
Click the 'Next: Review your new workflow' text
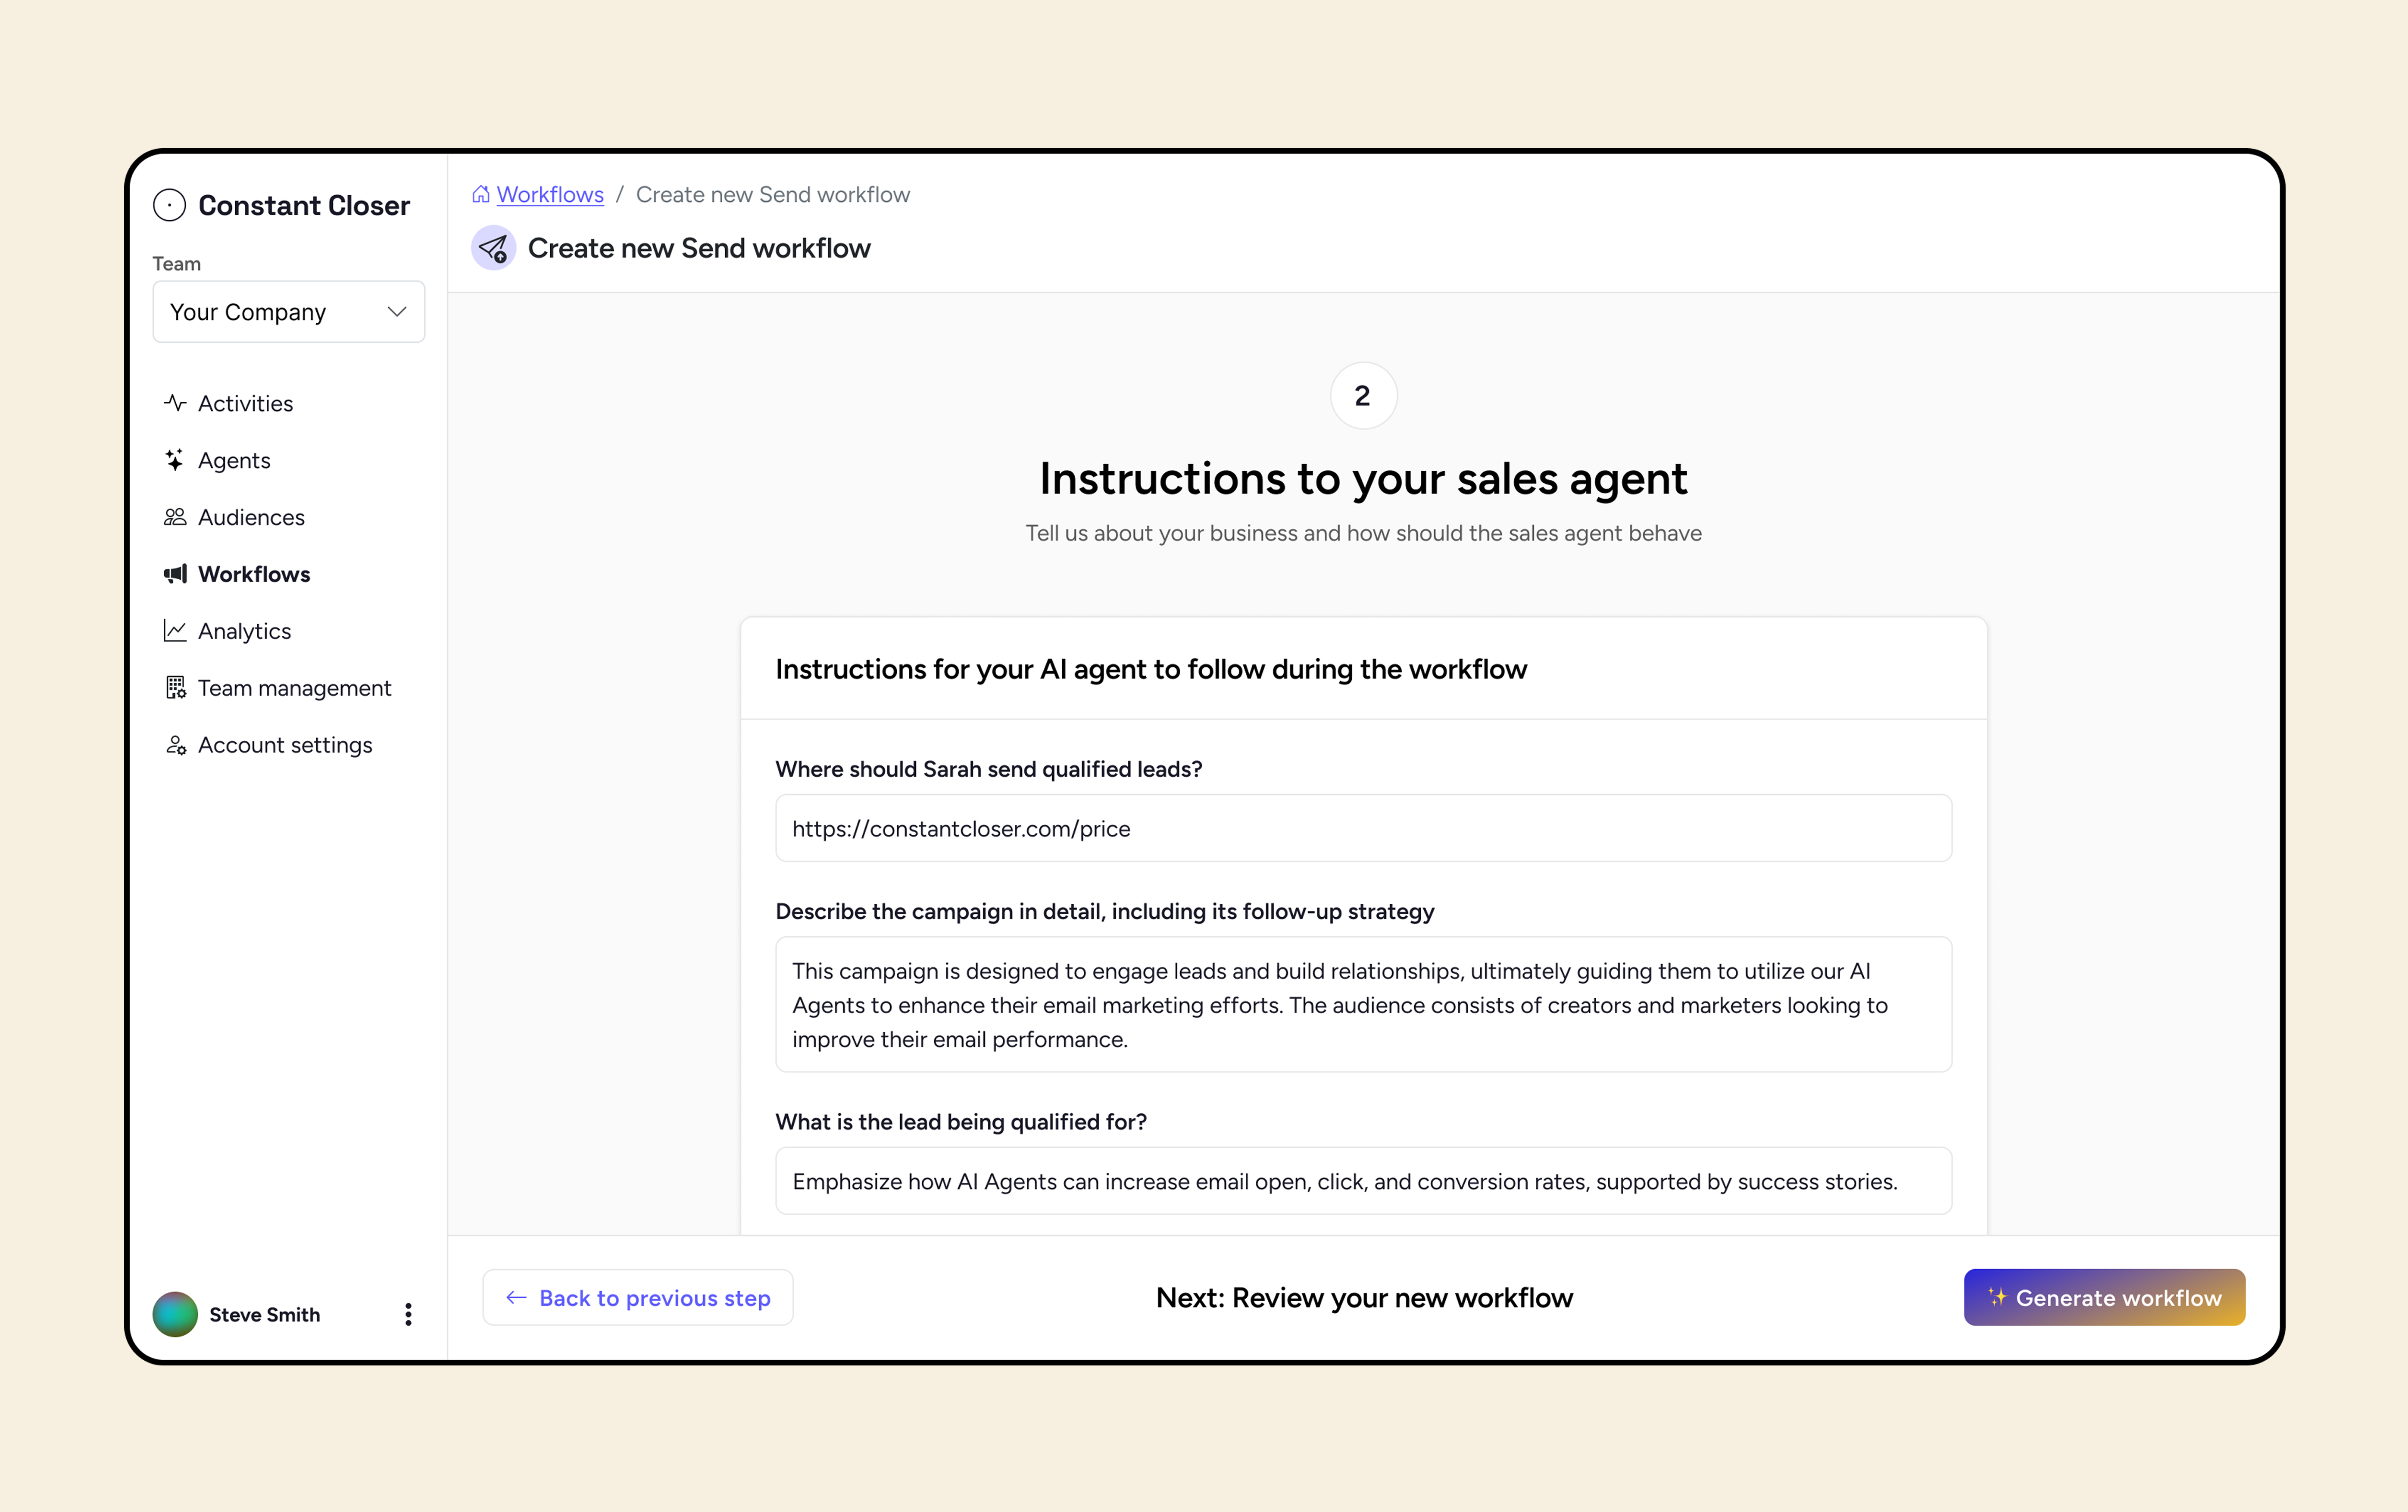click(x=1364, y=1298)
